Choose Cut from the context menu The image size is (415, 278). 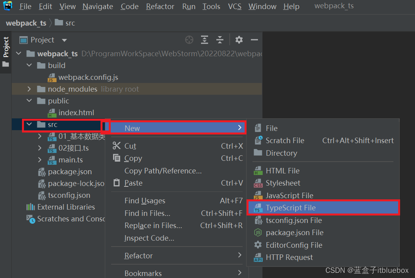(177, 146)
